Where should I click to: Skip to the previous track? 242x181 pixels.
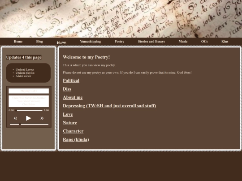(x=15, y=118)
